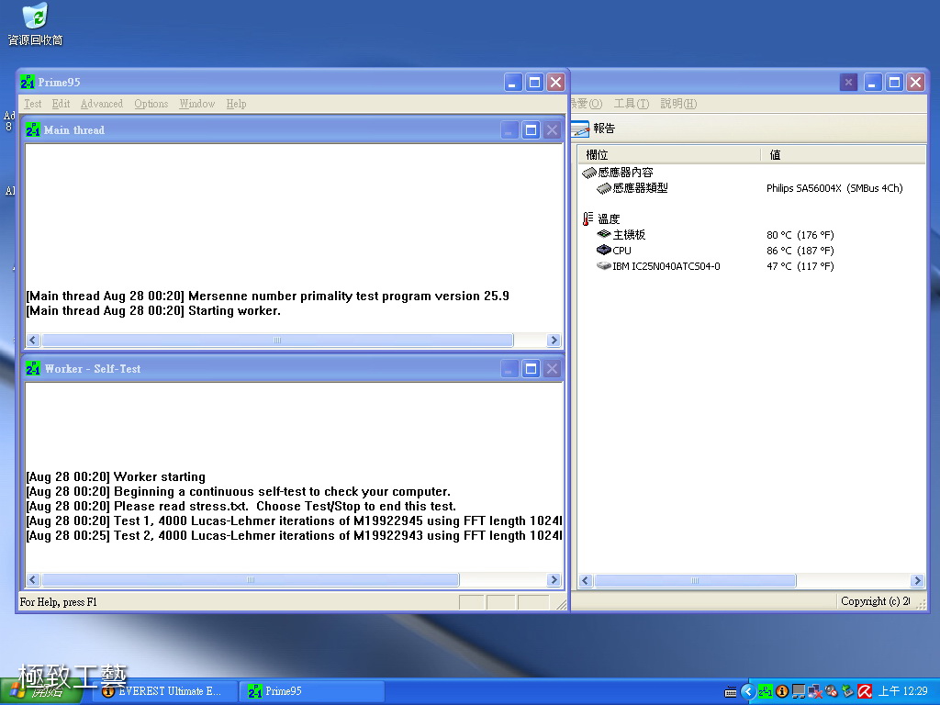The height and width of the screenshot is (705, 940).
Task: Maximize the Main thread child window
Action: click(x=531, y=129)
